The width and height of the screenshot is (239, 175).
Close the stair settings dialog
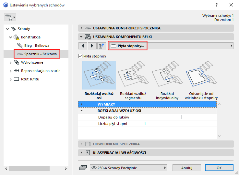tap(231, 5)
